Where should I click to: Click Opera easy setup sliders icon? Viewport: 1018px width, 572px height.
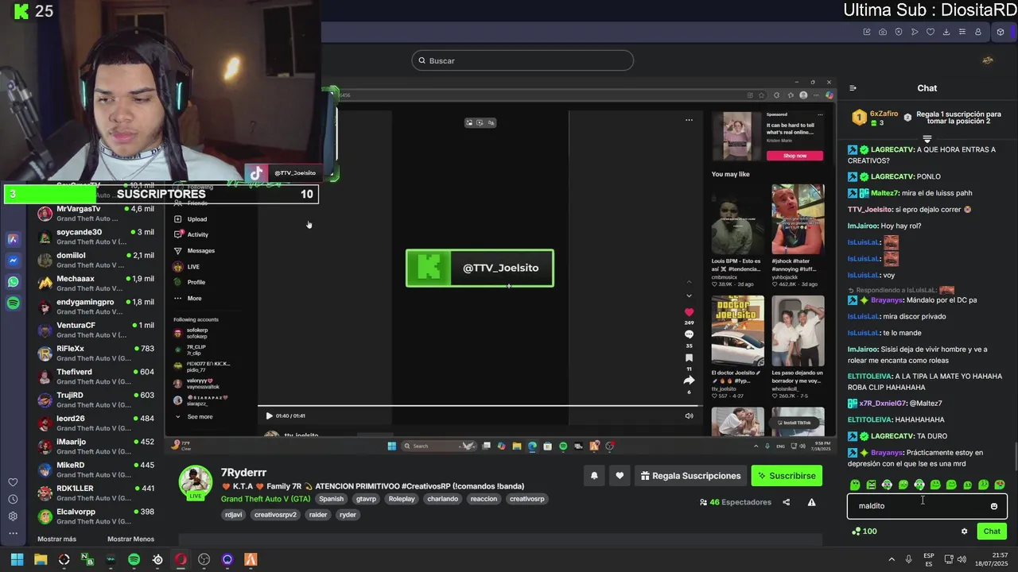pos(962,32)
